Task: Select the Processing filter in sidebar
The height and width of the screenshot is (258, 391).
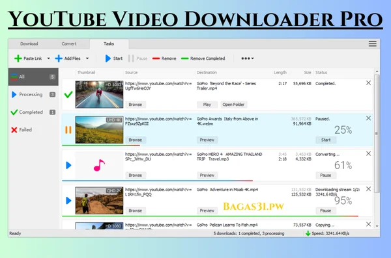Action: 33,94
